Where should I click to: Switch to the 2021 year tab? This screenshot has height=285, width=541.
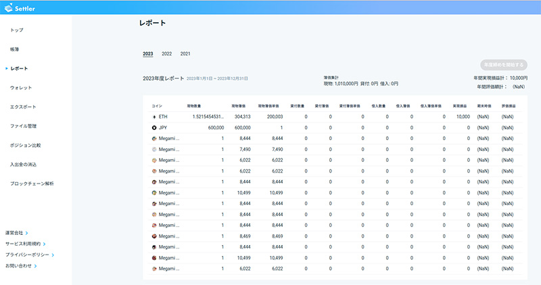tap(185, 53)
